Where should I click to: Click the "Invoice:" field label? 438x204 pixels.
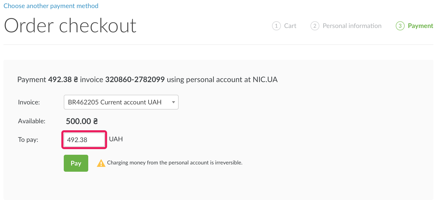pos(29,102)
